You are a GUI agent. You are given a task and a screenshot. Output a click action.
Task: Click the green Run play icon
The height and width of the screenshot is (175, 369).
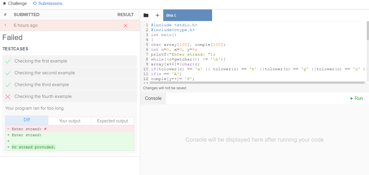351,98
